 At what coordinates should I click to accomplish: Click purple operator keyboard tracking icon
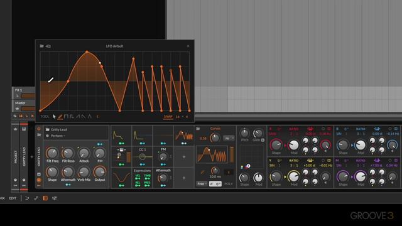coord(377,161)
